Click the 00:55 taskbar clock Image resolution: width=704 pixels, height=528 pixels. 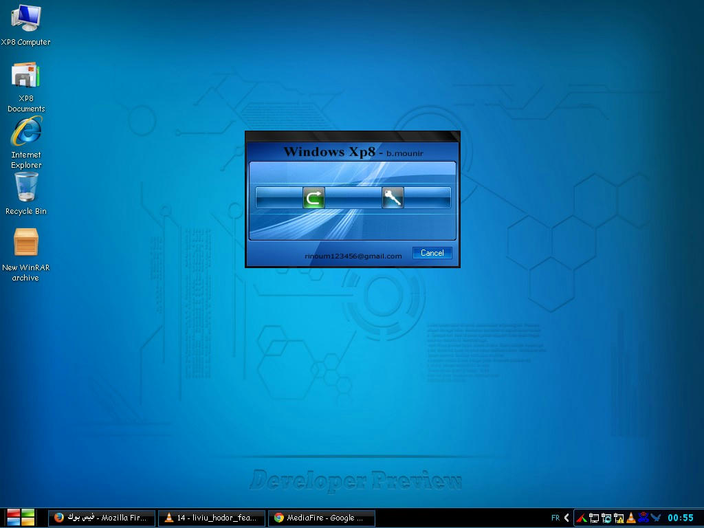[x=681, y=518]
